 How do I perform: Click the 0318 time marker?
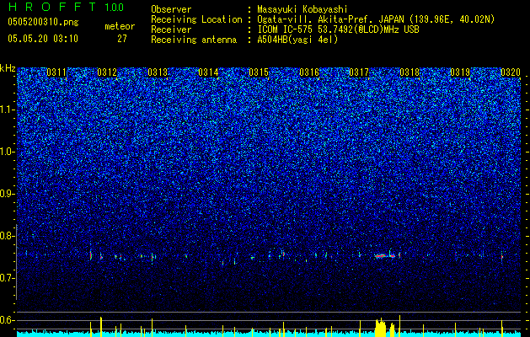point(410,72)
